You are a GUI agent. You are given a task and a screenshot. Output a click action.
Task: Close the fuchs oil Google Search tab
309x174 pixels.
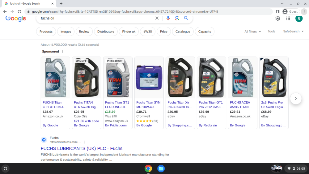pos(53,3)
